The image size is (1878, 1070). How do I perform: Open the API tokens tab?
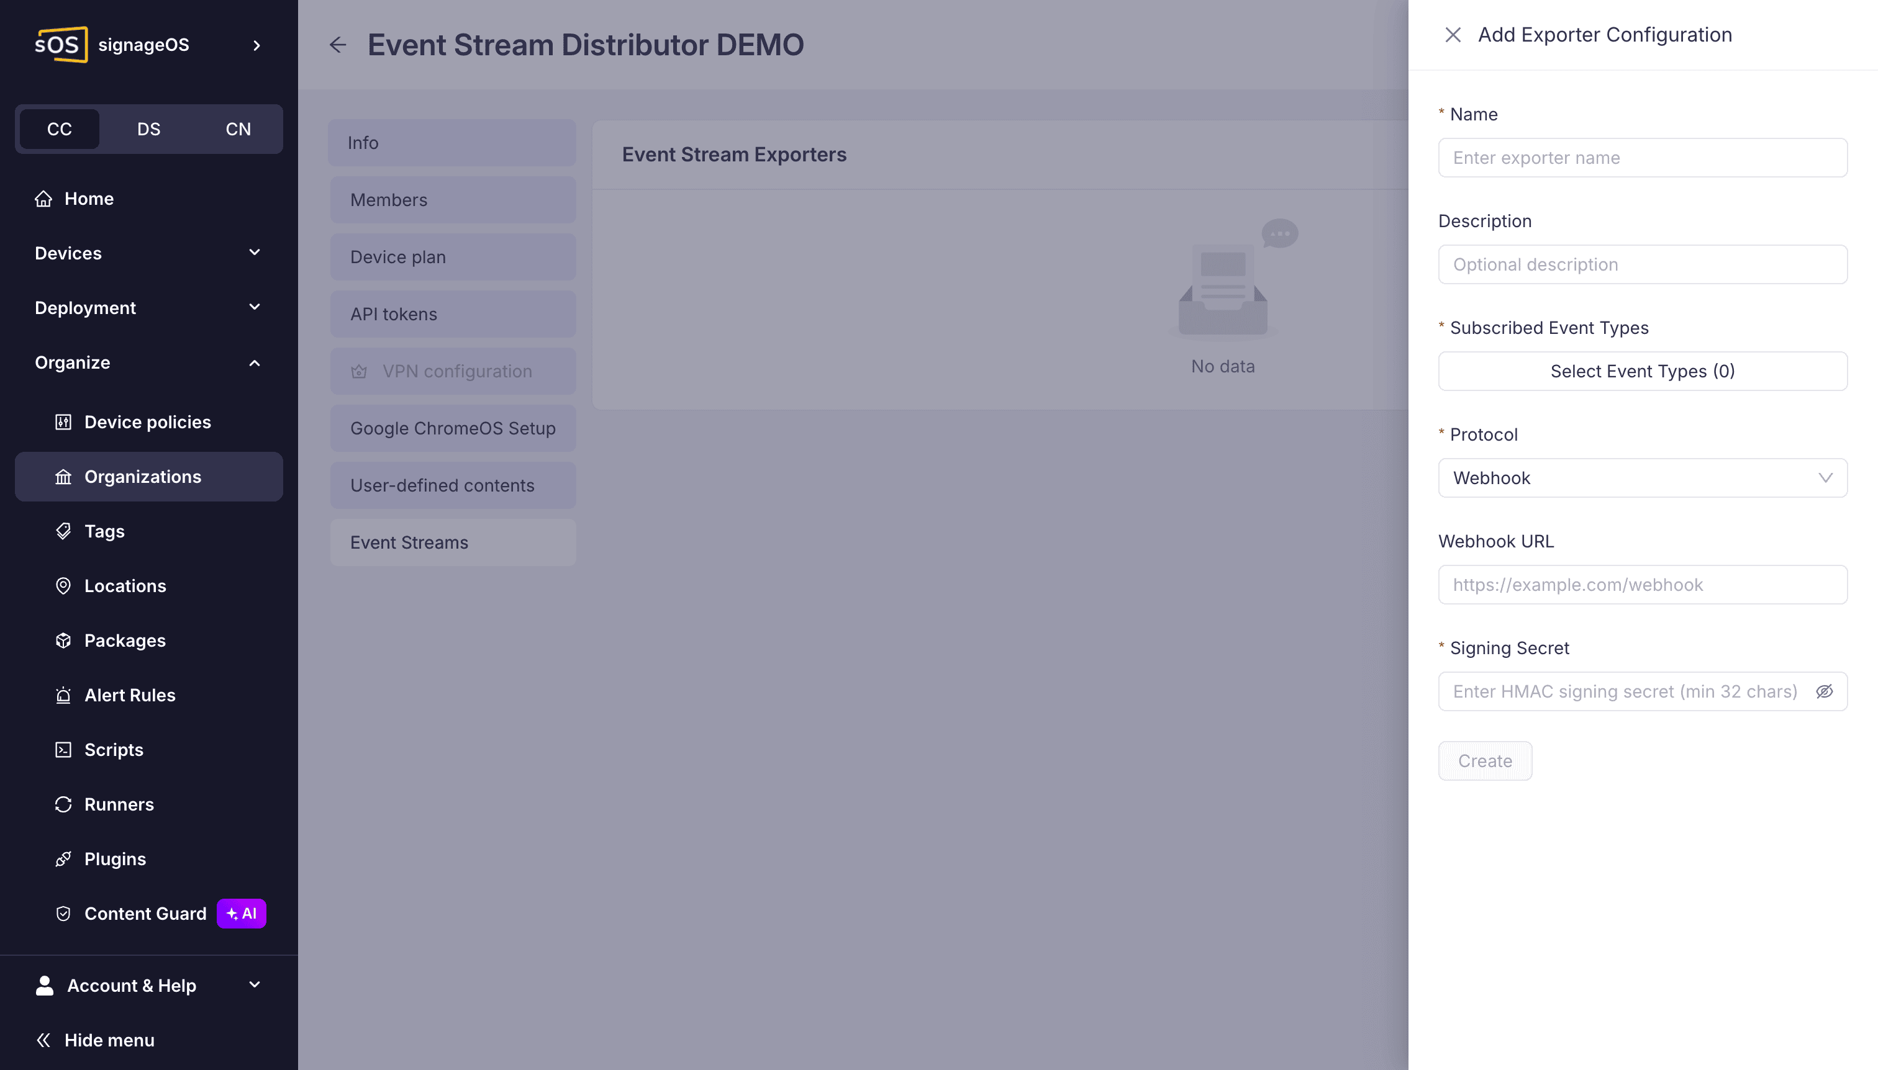pyautogui.click(x=453, y=314)
